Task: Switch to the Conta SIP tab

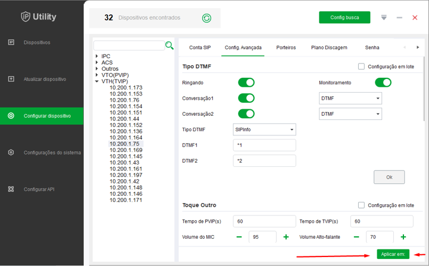Action: click(200, 47)
